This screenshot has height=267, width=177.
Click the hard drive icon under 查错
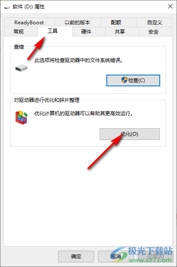tap(21, 68)
